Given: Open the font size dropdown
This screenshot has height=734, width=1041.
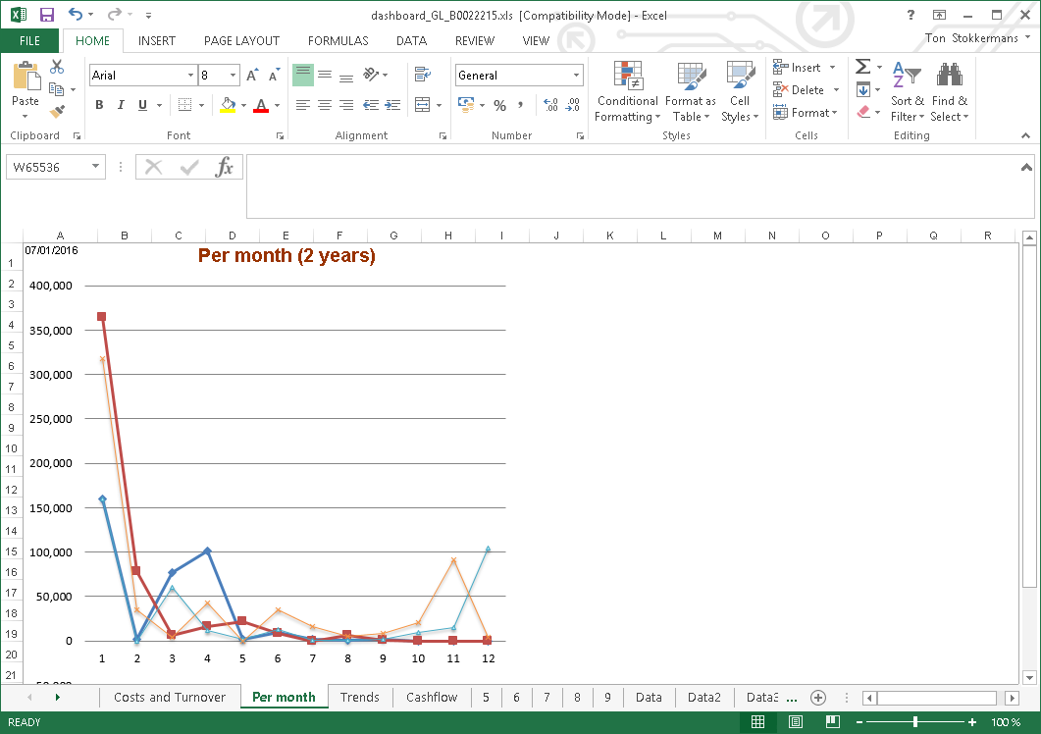Looking at the screenshot, I should (234, 75).
